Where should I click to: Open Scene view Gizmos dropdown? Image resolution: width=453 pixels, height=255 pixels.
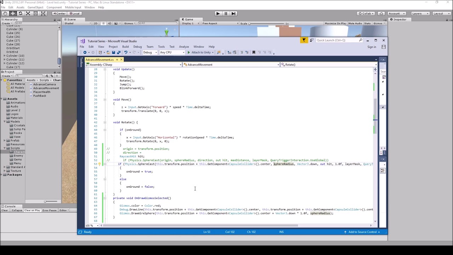click(130, 23)
